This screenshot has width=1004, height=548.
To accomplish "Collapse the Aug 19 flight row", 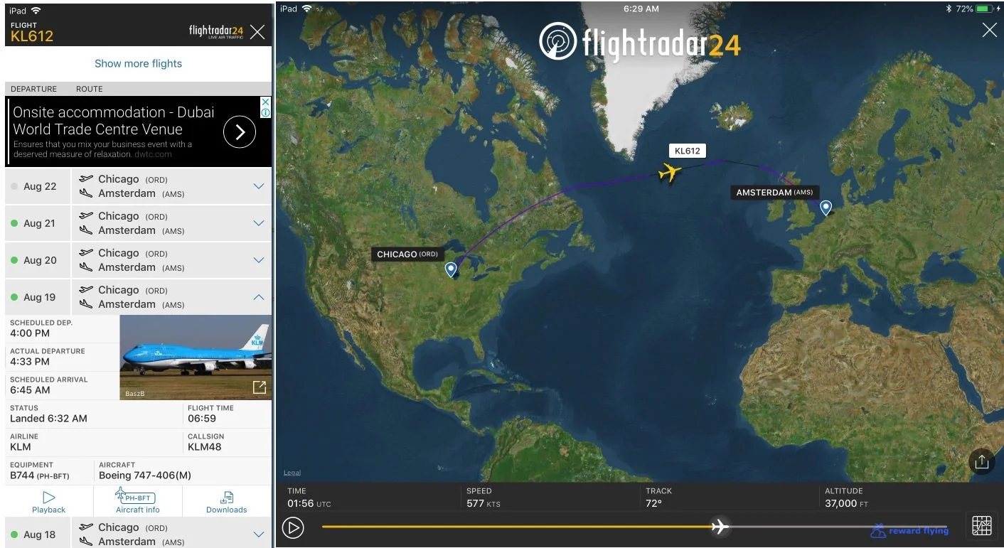I will coord(259,297).
